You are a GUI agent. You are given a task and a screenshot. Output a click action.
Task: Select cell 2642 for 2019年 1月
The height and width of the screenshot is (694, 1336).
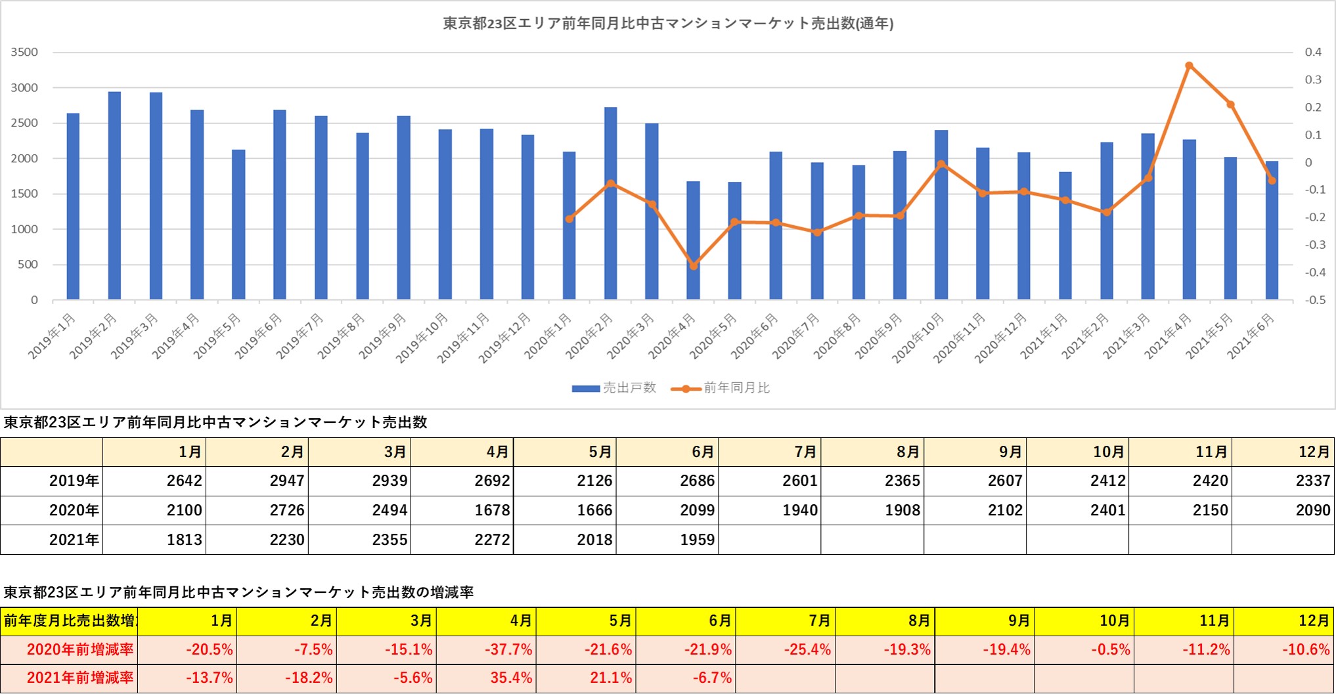tap(154, 481)
